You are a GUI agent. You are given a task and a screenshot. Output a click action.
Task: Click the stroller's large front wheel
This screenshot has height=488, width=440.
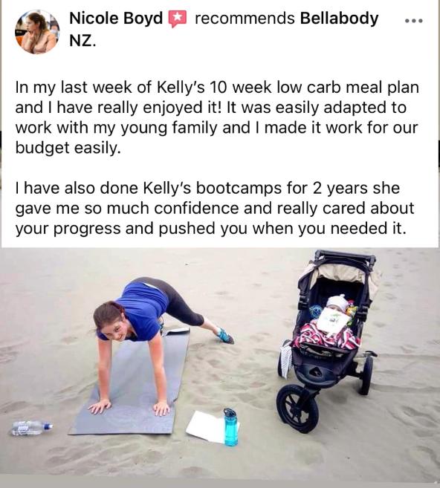pos(297,409)
